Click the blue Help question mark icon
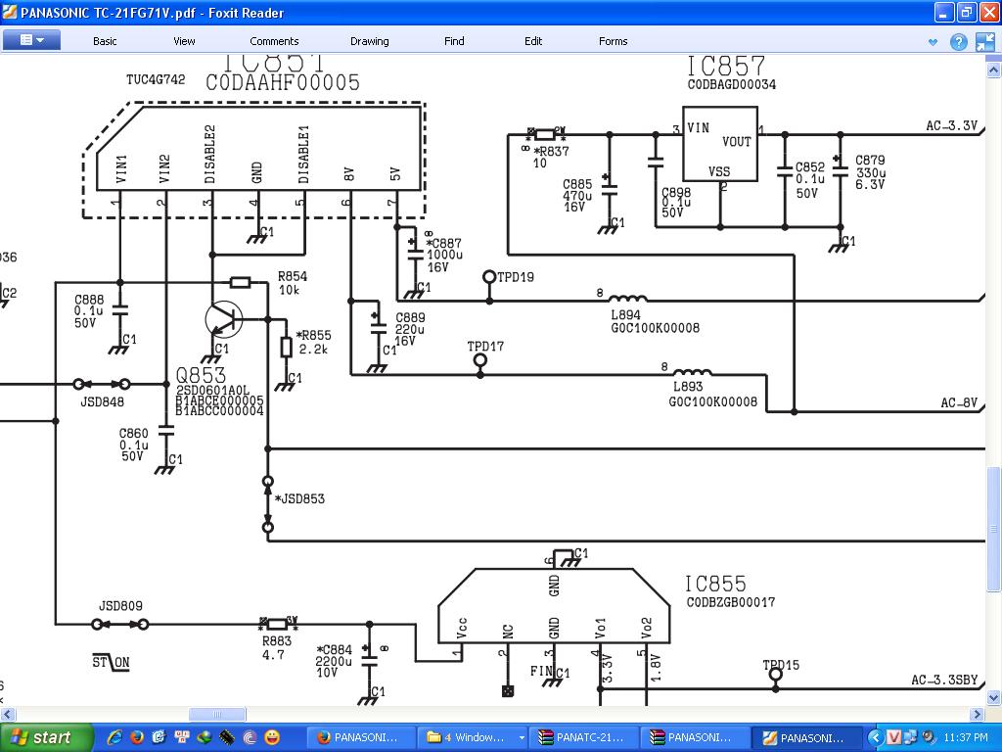 click(959, 41)
